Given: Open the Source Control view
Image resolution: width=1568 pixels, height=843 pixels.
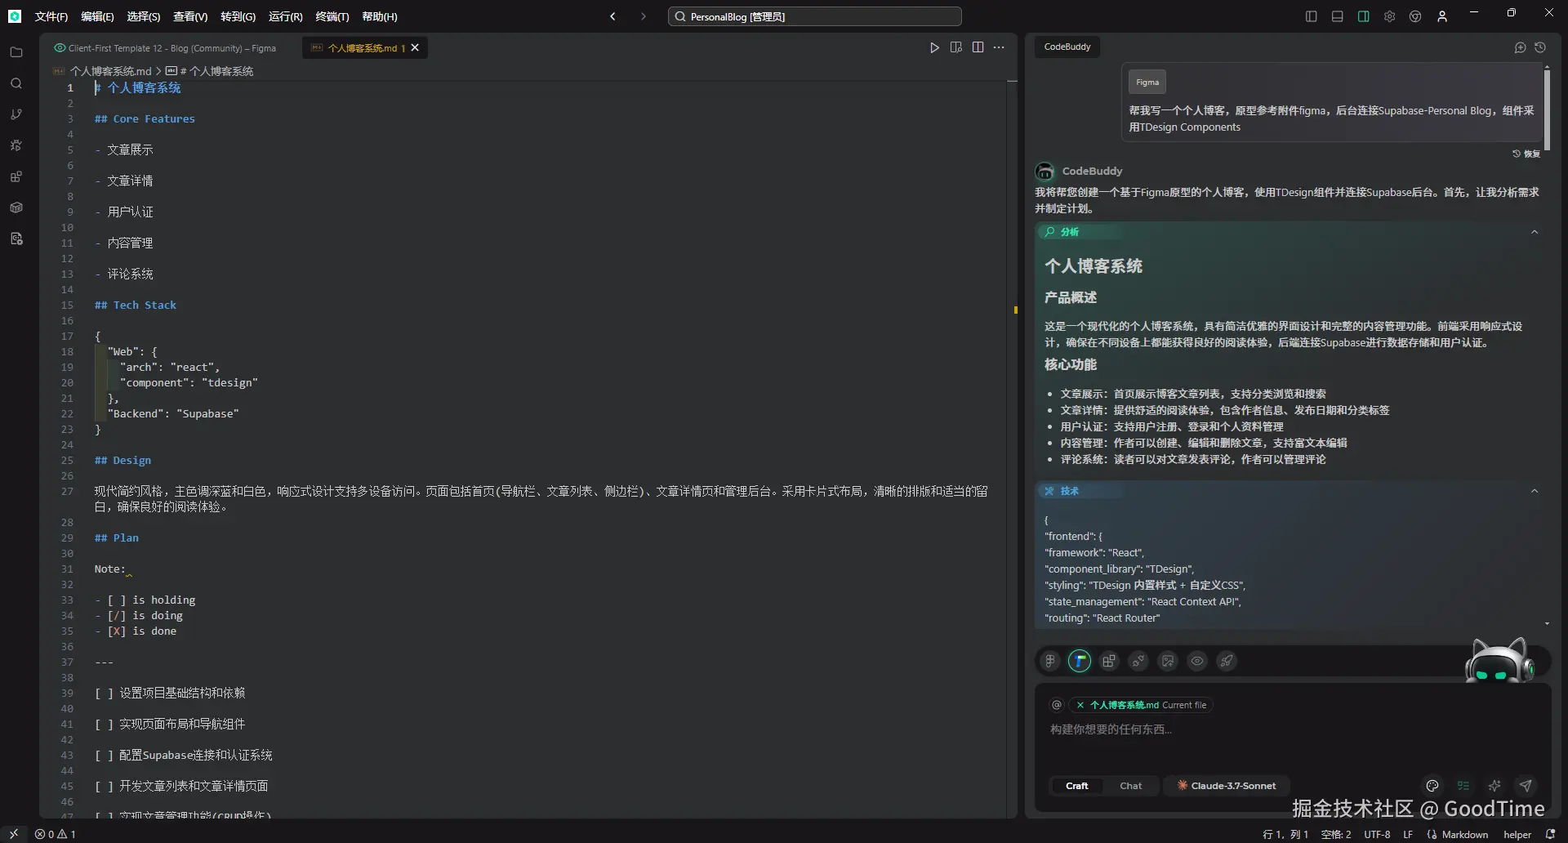Looking at the screenshot, I should [x=16, y=114].
